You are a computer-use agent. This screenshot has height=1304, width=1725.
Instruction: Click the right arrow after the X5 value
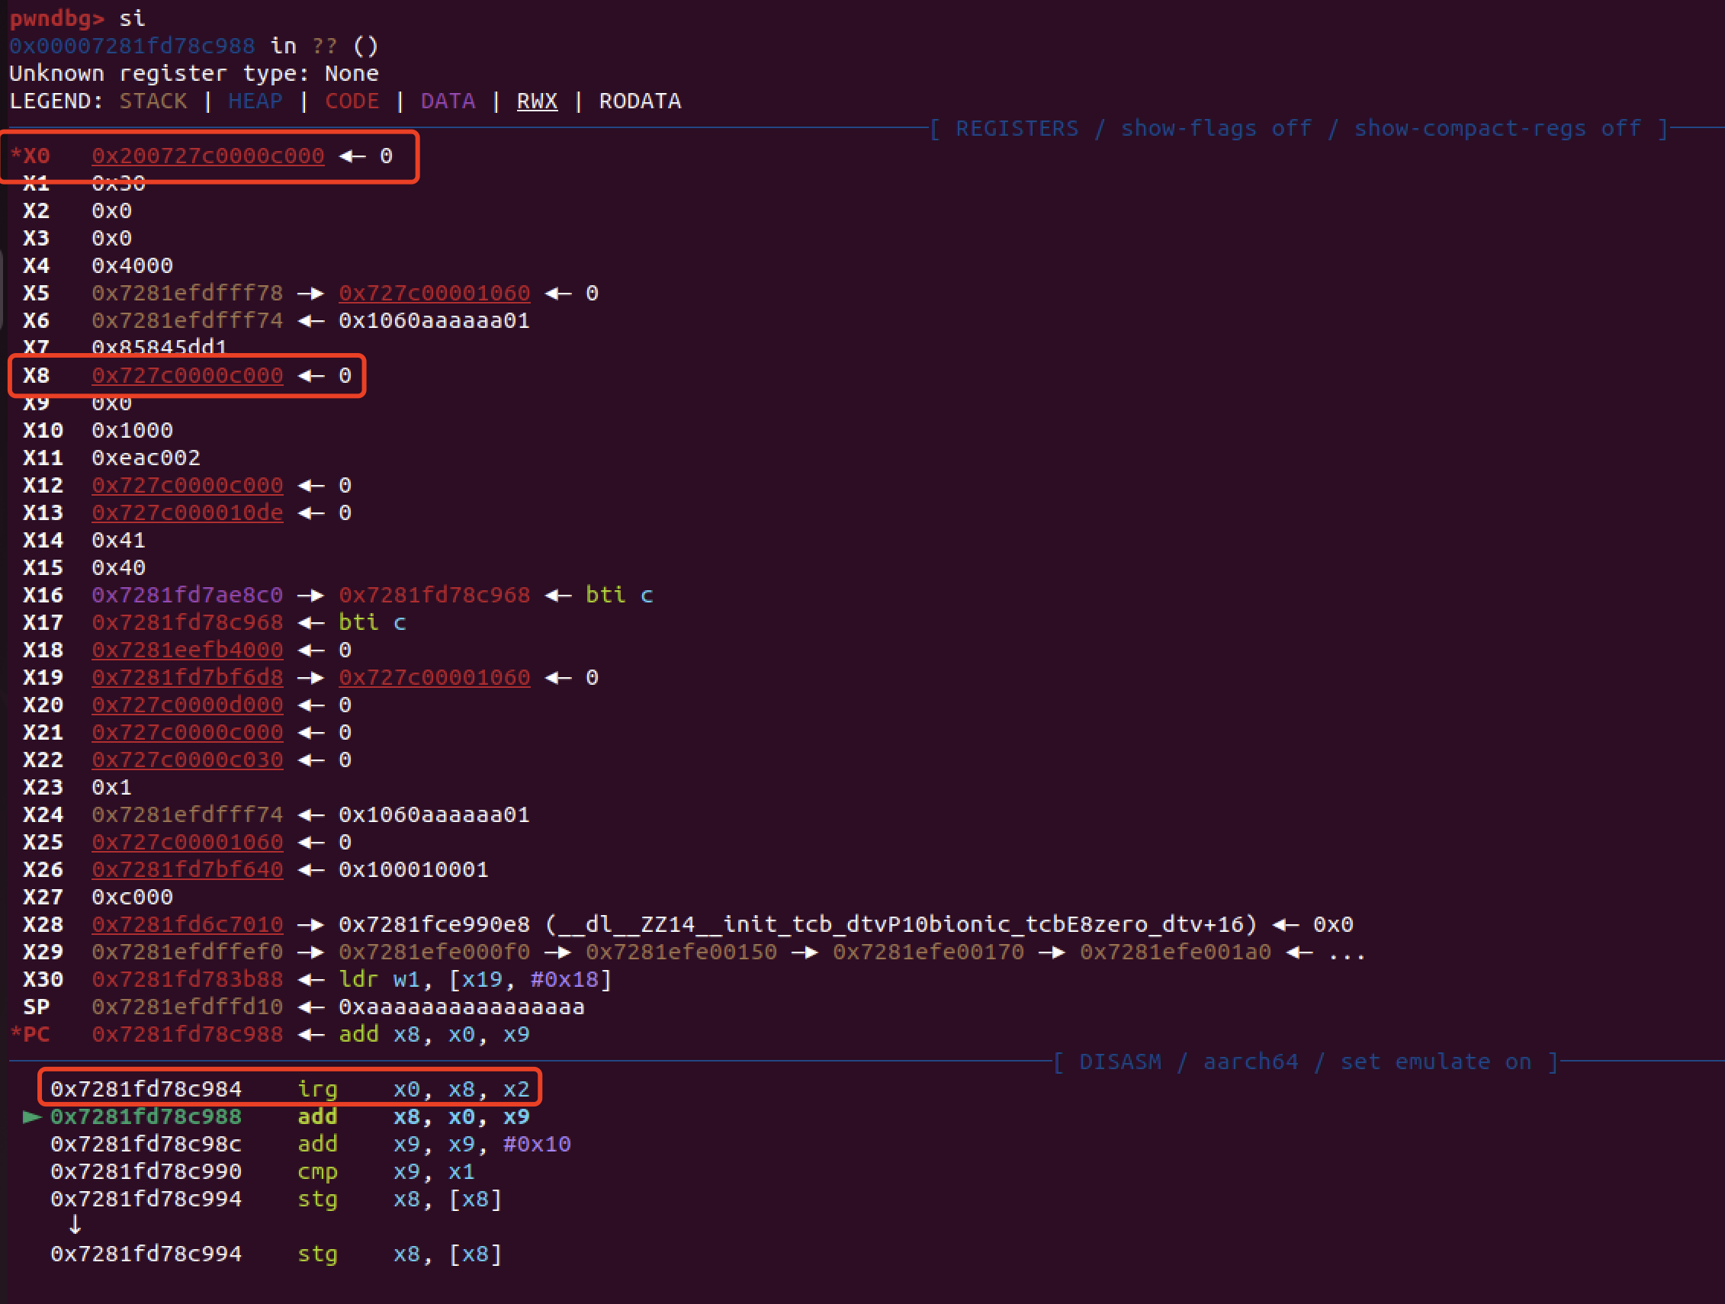click(310, 294)
